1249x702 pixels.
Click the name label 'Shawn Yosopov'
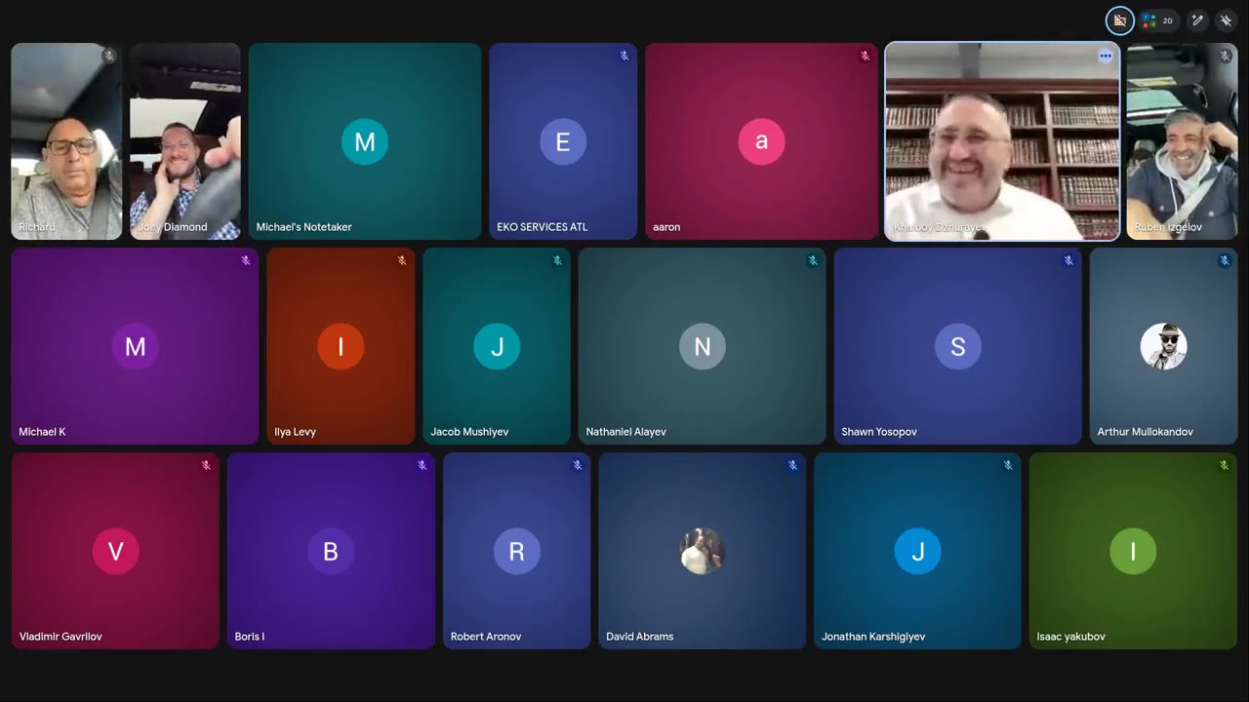pos(879,432)
